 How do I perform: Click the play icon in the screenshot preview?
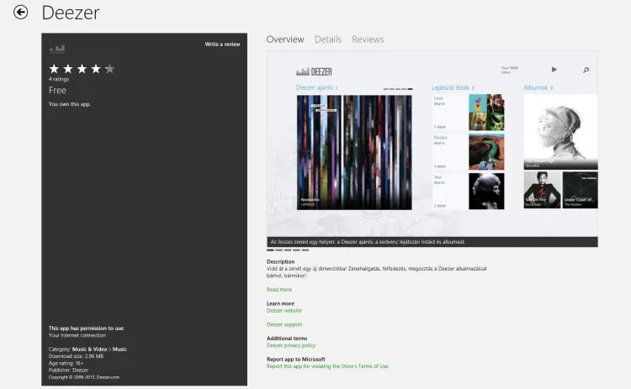tap(554, 70)
